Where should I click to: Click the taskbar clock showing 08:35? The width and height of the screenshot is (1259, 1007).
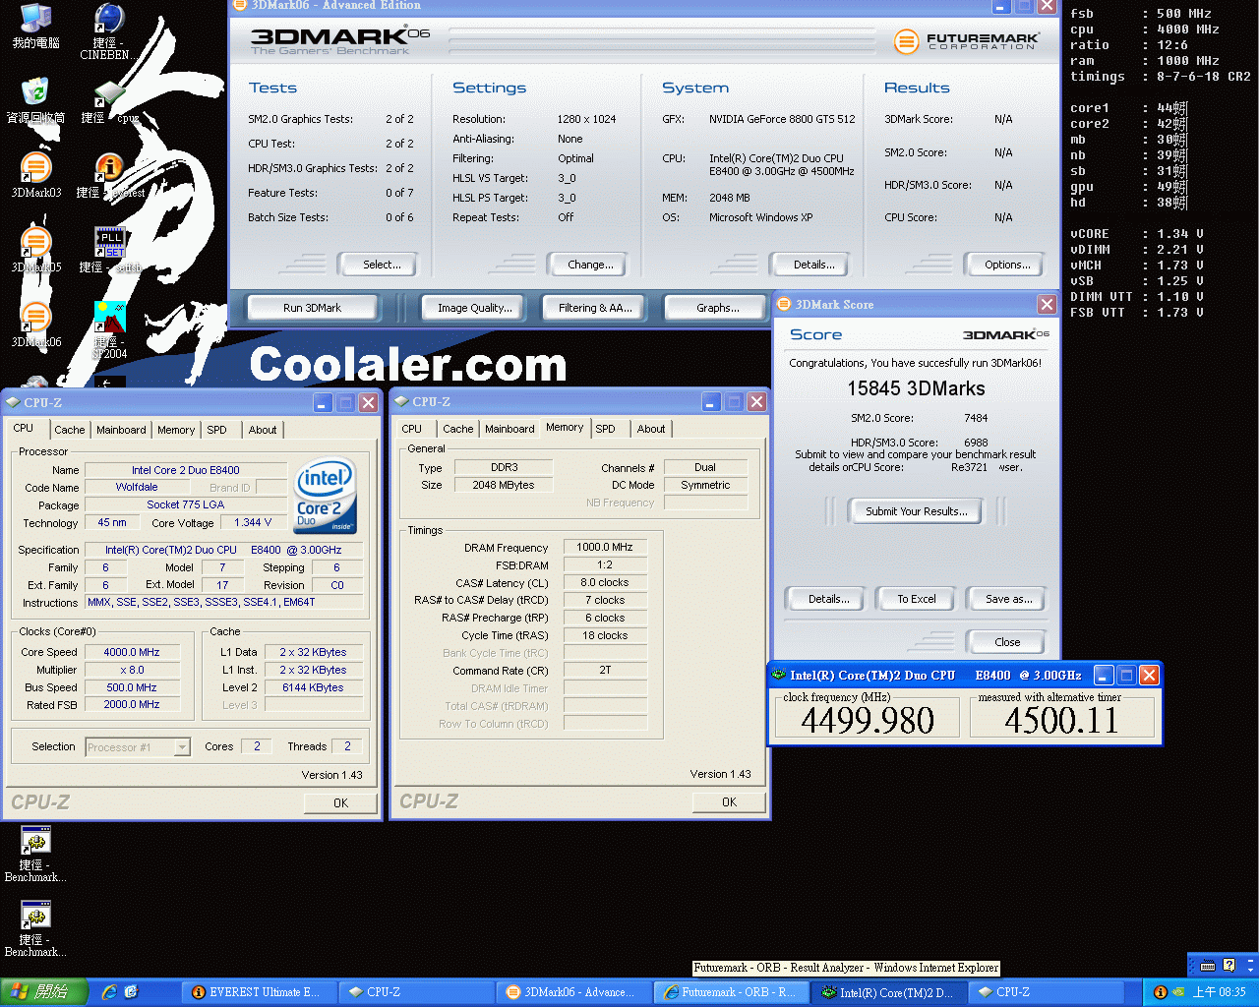tap(1219, 992)
